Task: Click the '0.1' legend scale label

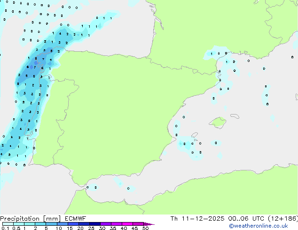Action: point(5,228)
